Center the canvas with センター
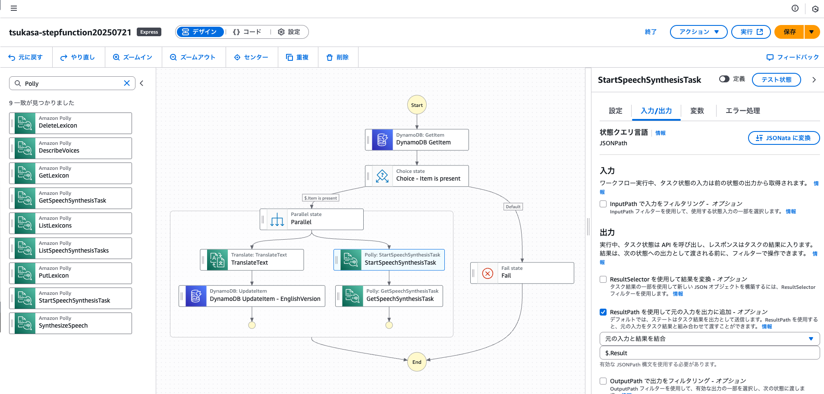Viewport: 824px width, 394px height. (251, 57)
